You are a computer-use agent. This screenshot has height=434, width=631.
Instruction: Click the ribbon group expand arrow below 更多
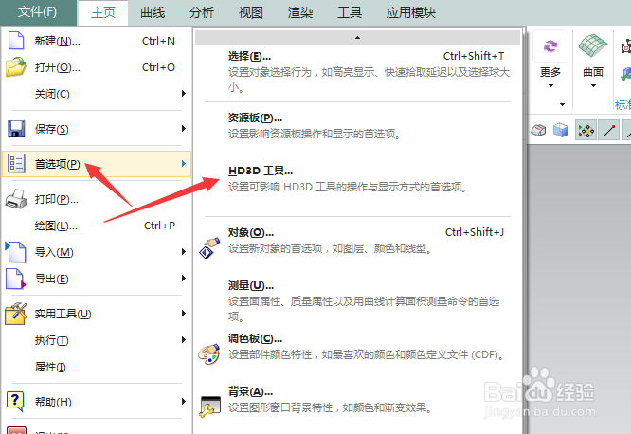click(562, 104)
